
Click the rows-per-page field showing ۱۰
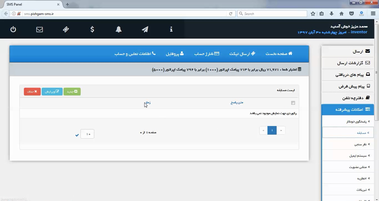pyautogui.click(x=87, y=134)
